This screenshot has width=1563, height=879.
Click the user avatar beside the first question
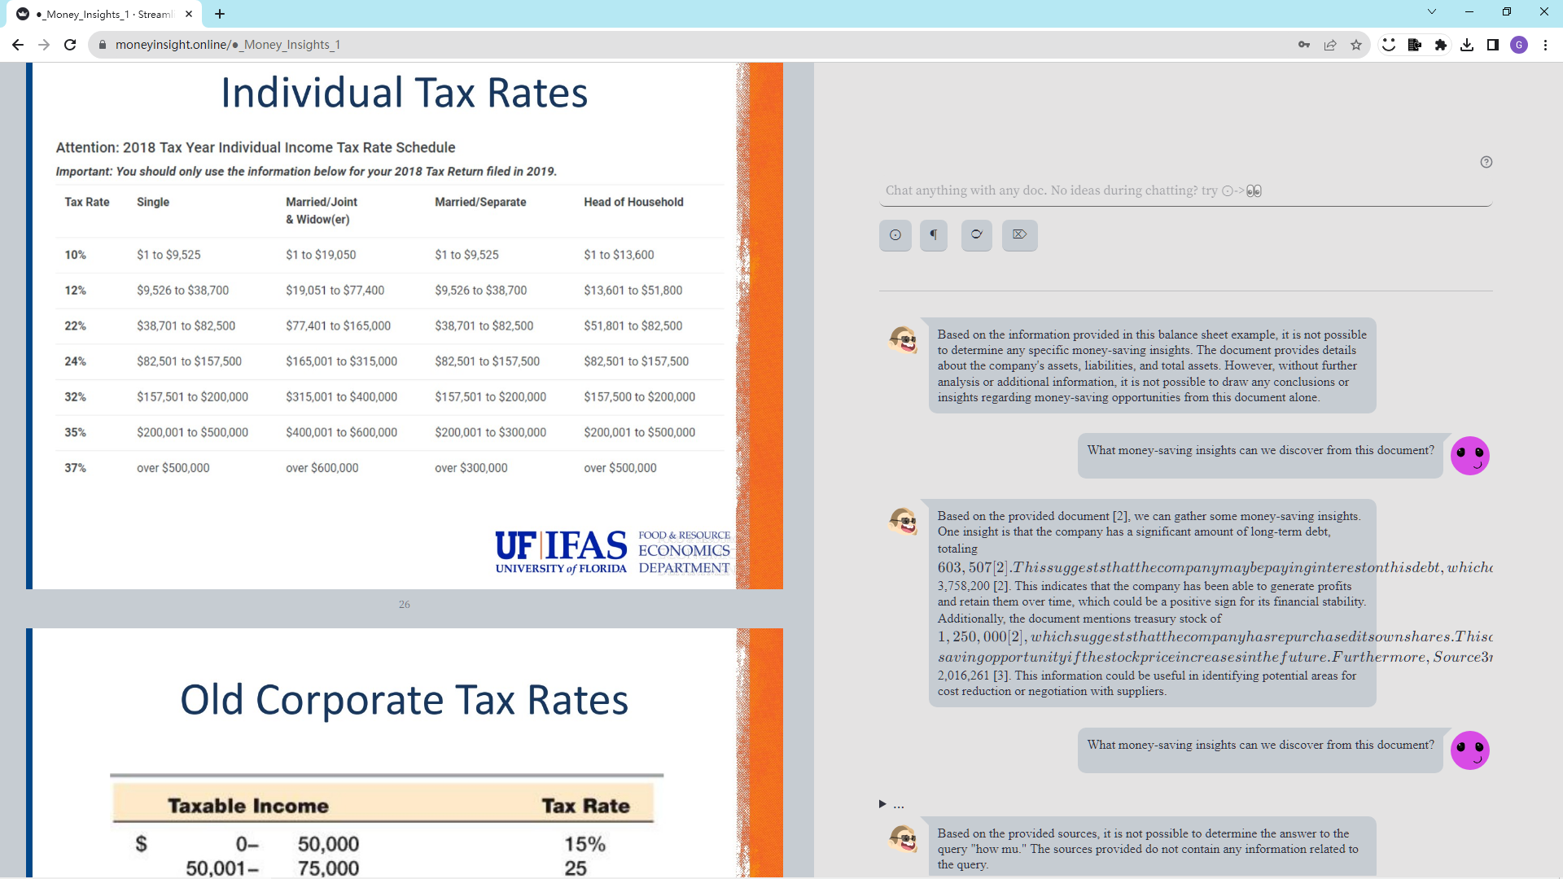[1470, 456]
